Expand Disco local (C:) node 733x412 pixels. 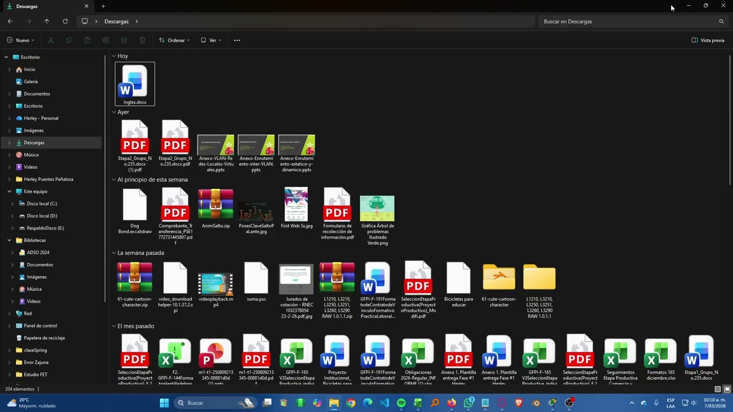click(x=13, y=204)
